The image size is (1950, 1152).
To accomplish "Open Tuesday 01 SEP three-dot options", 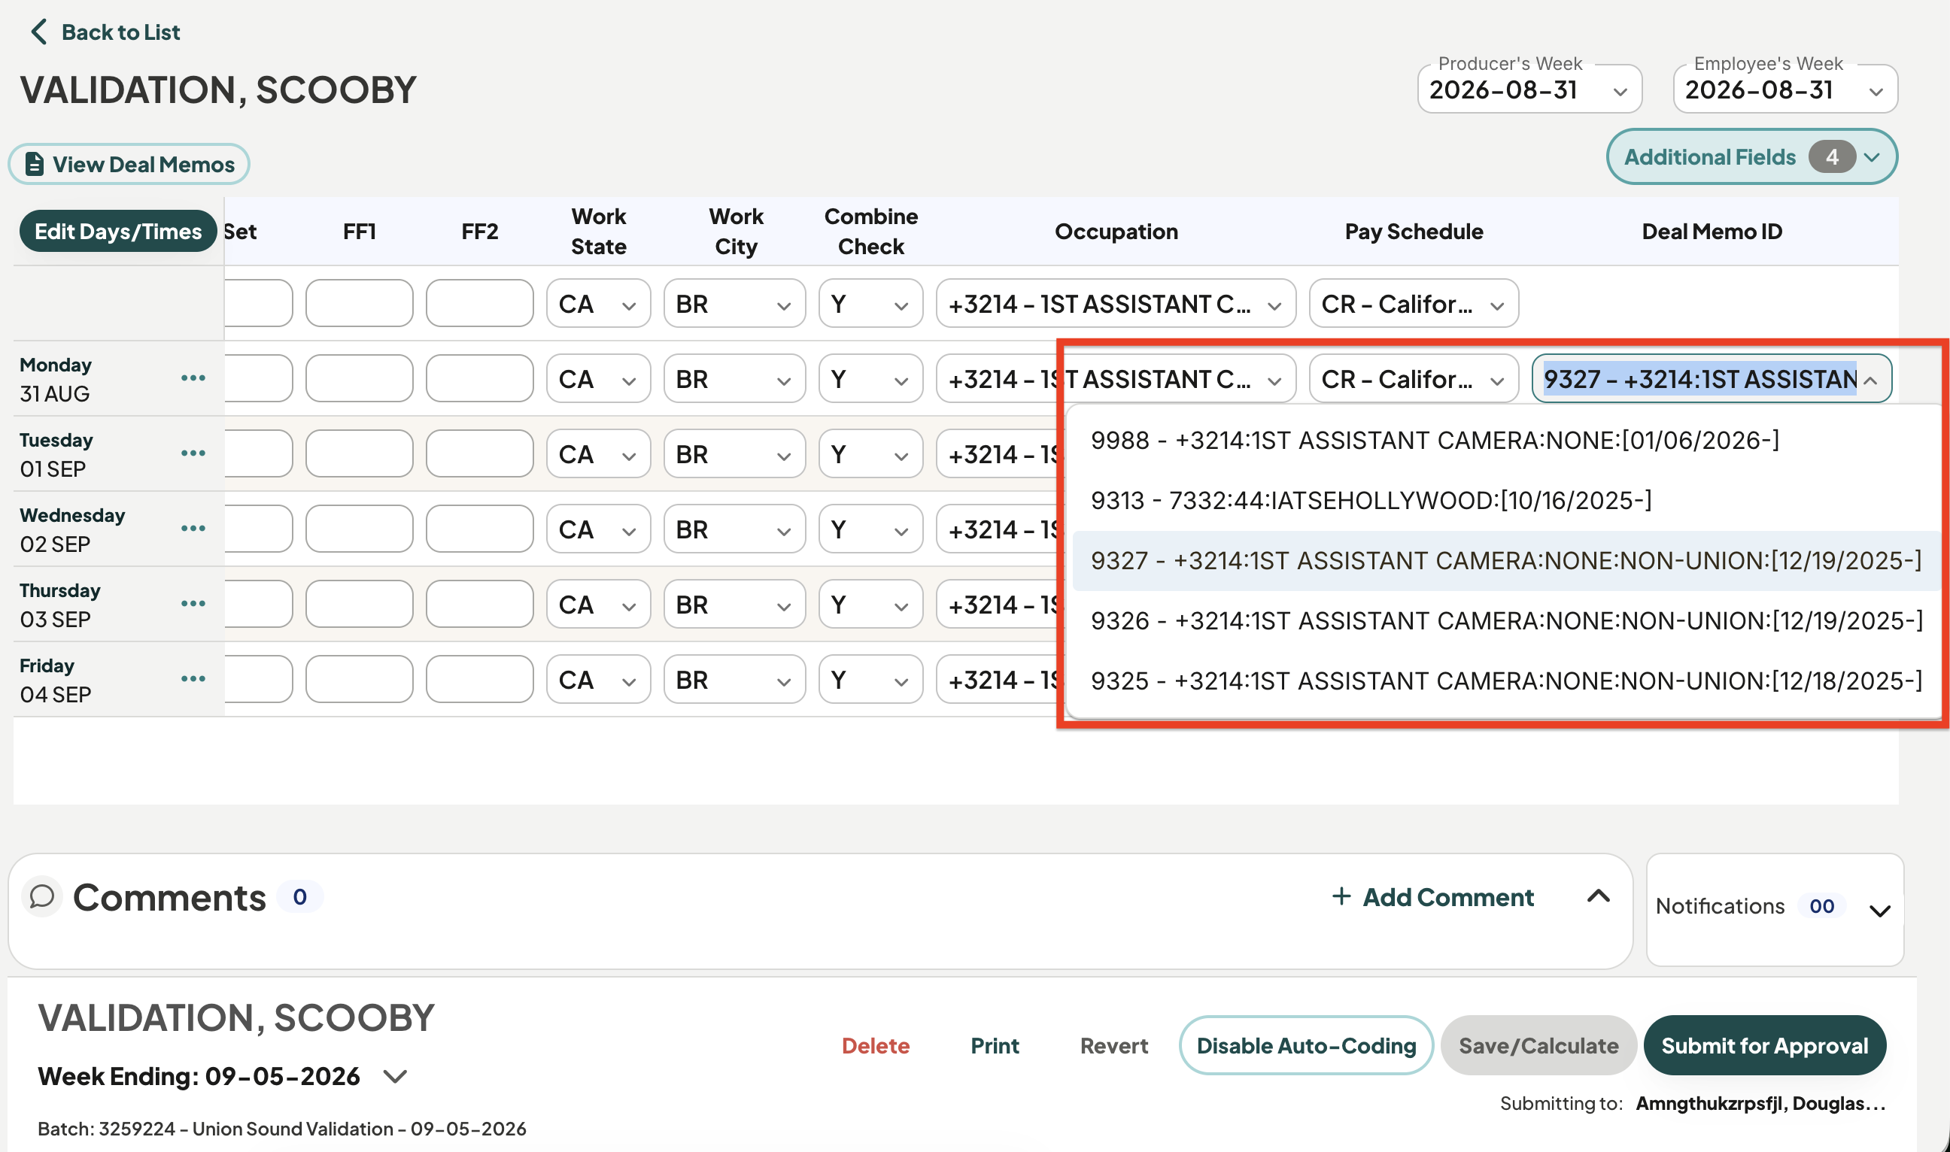I will click(x=193, y=453).
